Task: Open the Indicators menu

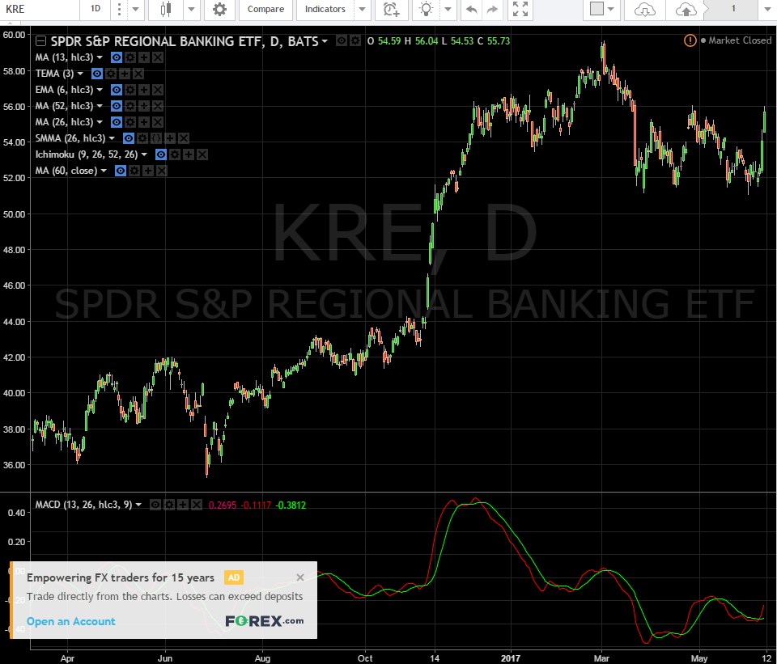Action: tap(325, 9)
